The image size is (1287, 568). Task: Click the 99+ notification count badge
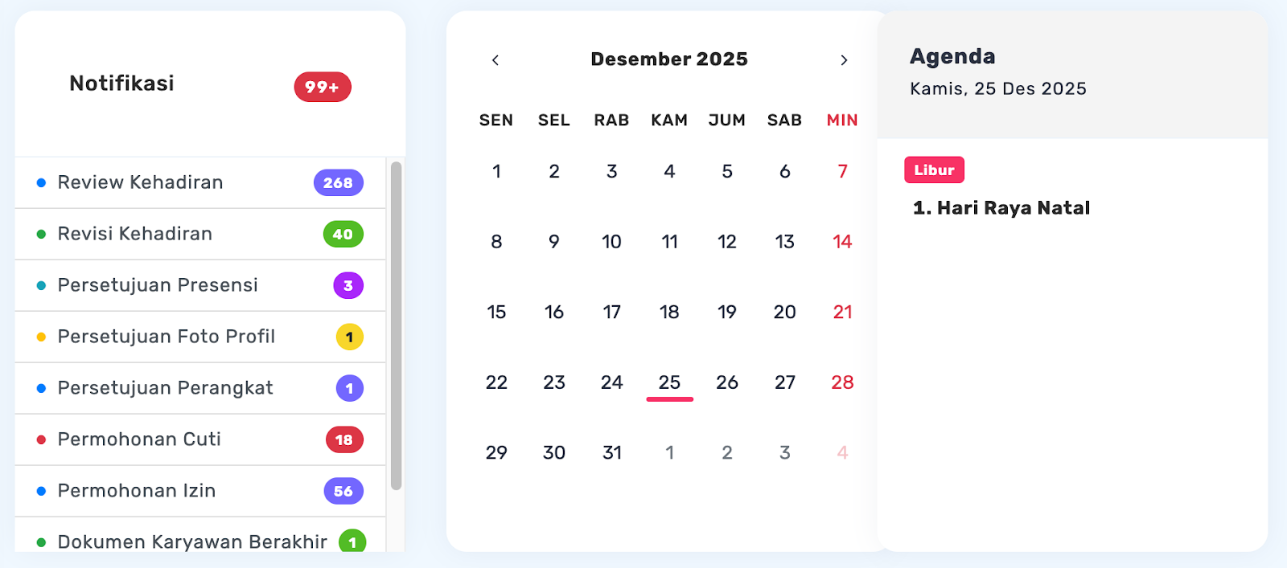point(323,87)
